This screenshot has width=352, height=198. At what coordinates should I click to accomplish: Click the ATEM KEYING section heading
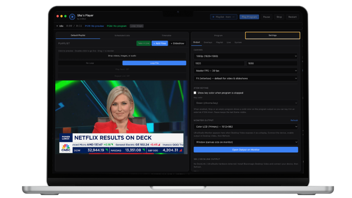(201, 88)
